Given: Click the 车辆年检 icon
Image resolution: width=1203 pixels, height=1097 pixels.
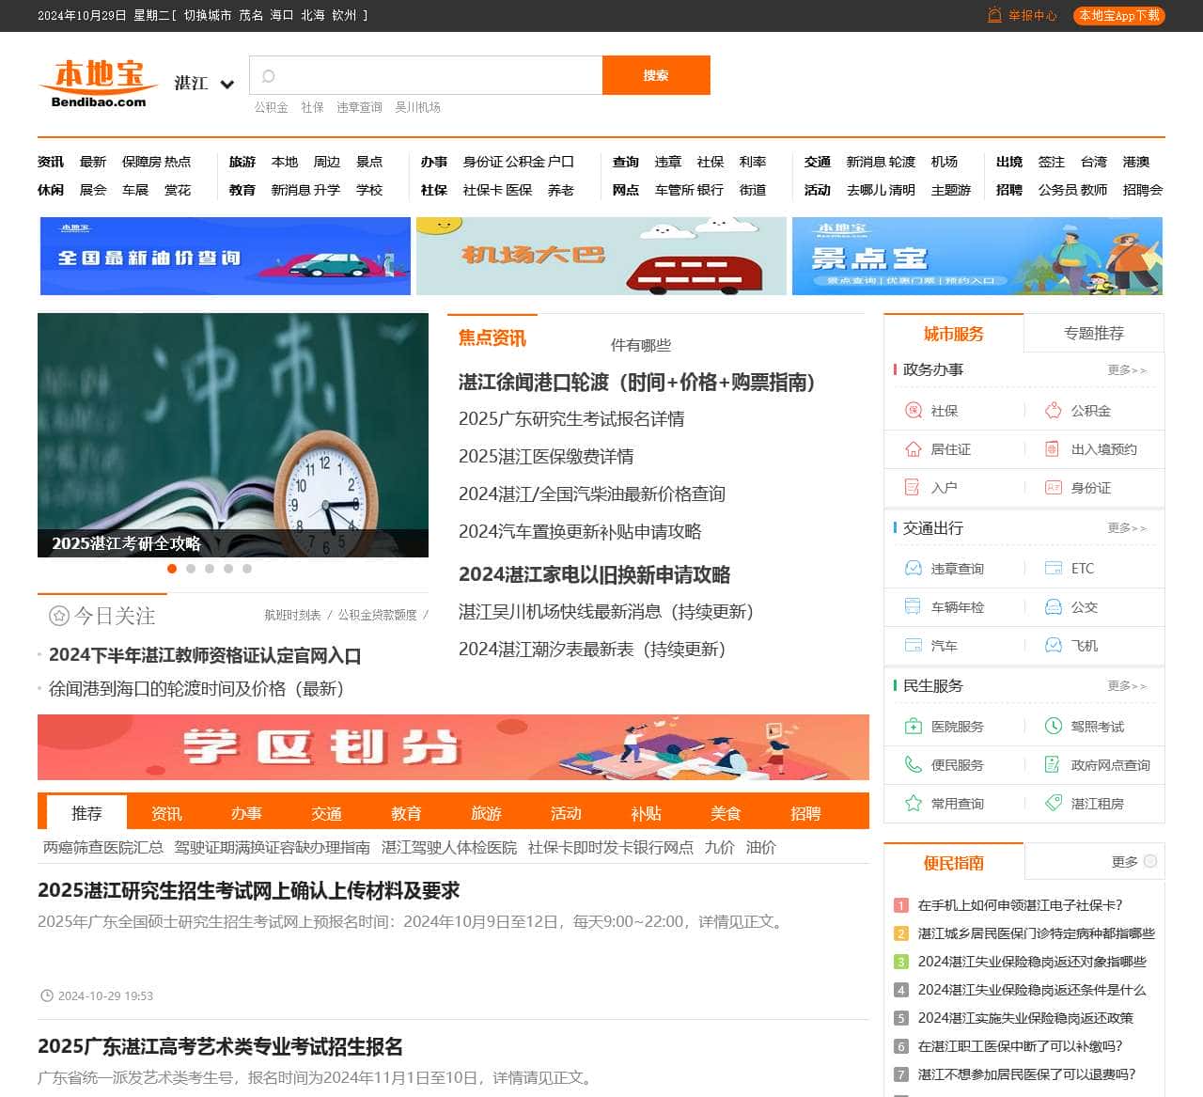Looking at the screenshot, I should click(x=913, y=606).
